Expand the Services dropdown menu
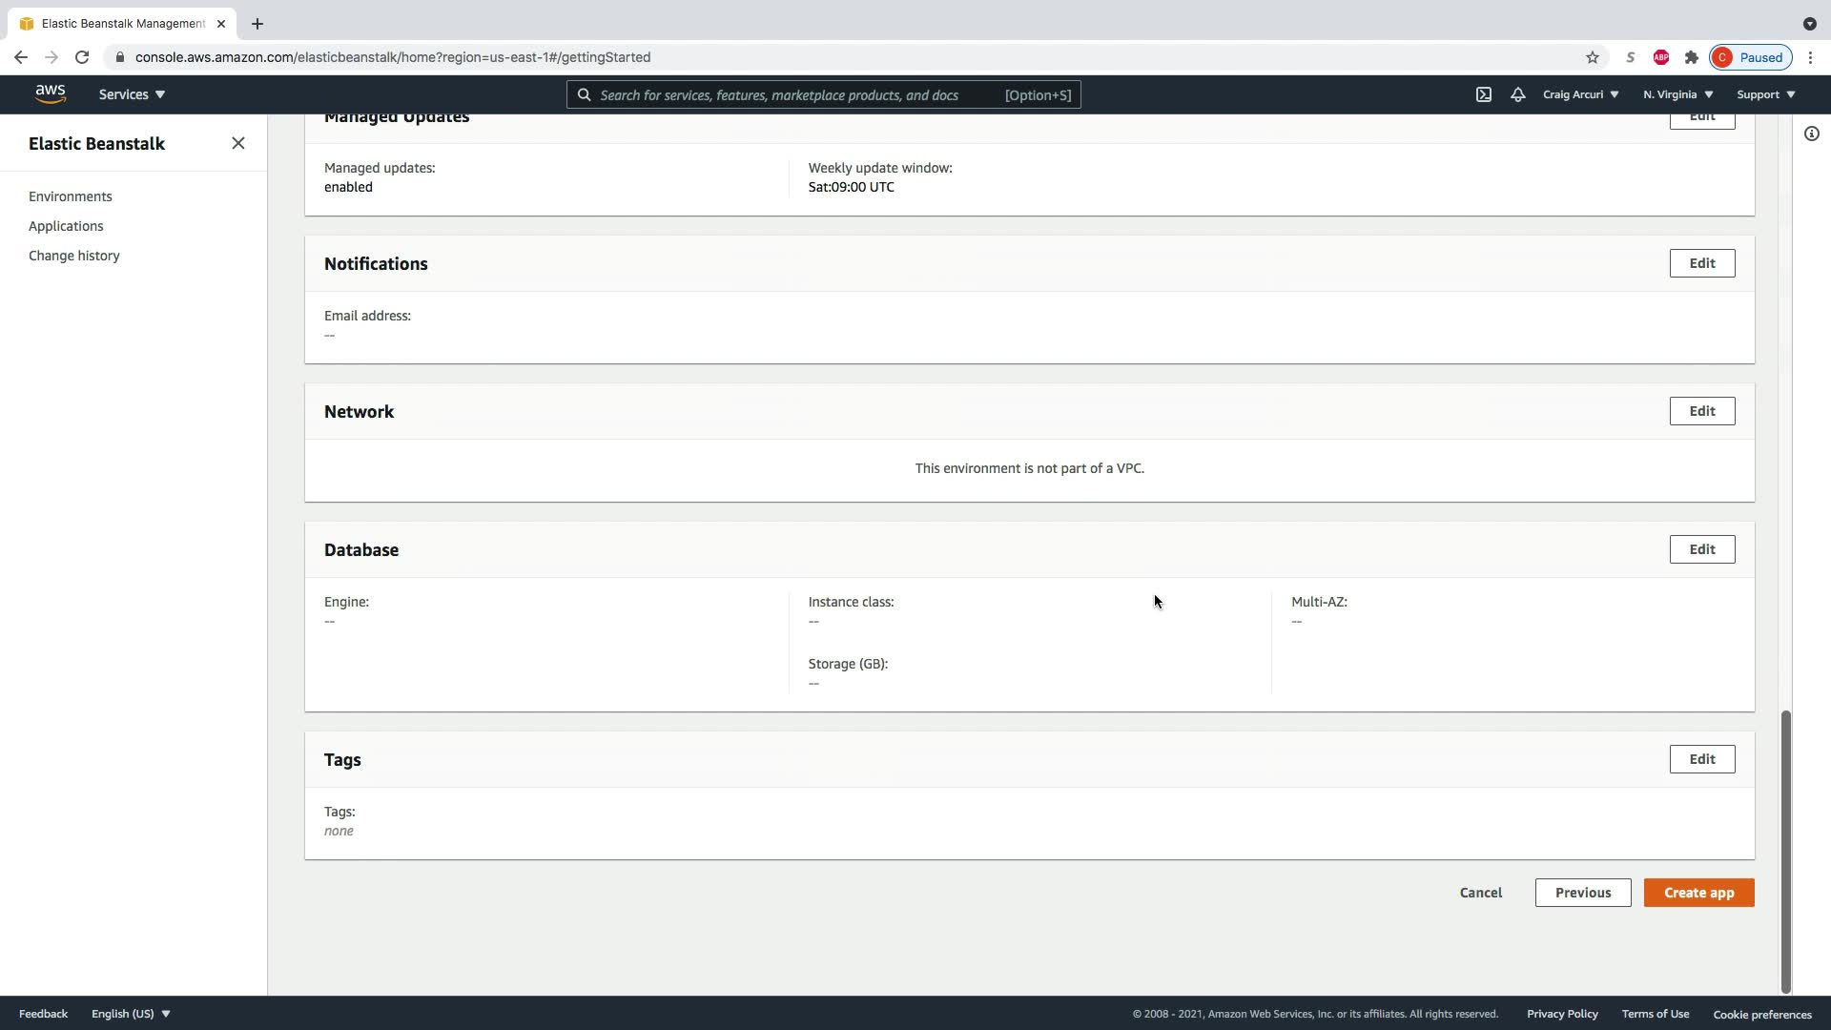Image resolution: width=1831 pixels, height=1030 pixels. (132, 94)
